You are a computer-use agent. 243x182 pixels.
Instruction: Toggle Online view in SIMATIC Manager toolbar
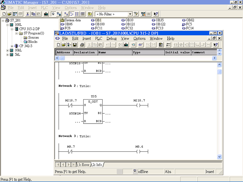pos(59,14)
